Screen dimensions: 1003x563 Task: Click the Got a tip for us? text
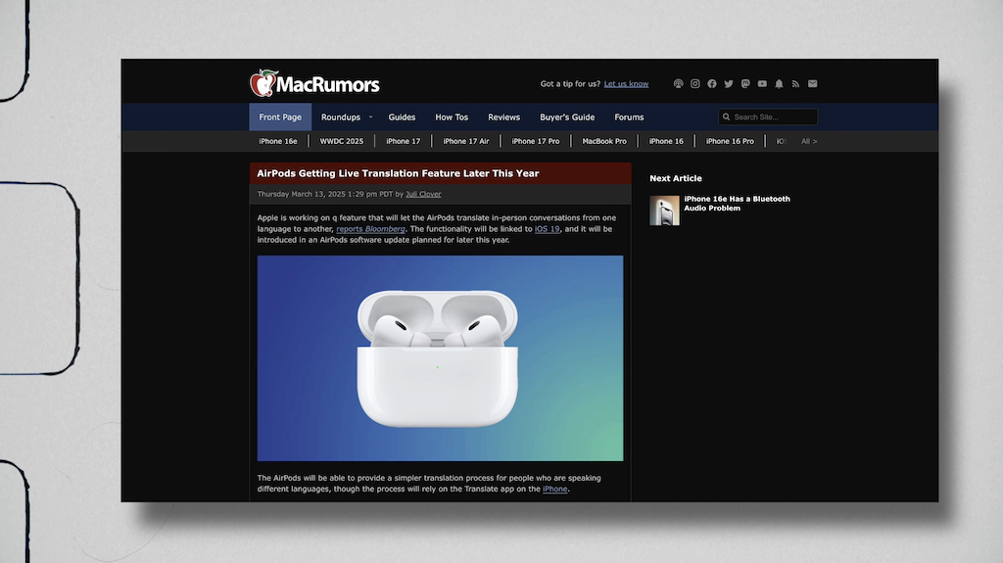[x=571, y=84]
